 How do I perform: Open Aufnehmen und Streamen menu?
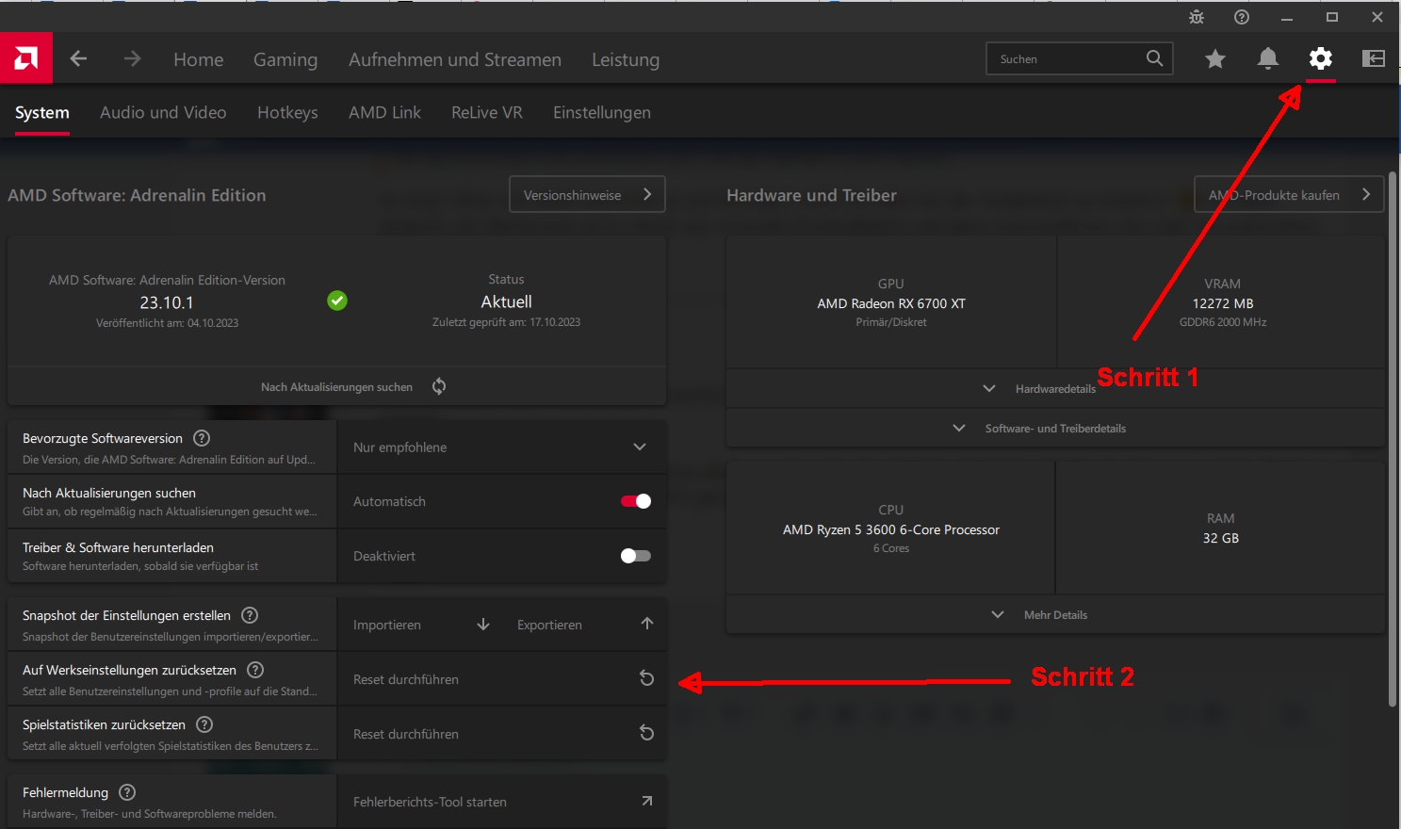[x=455, y=59]
